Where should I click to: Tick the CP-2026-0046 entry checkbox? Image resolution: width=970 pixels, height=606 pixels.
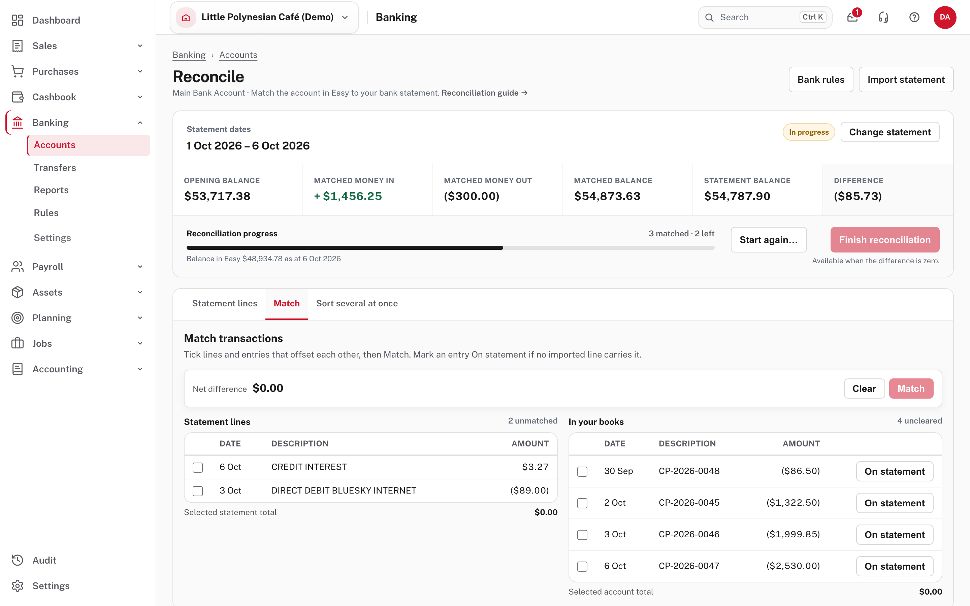(x=582, y=535)
